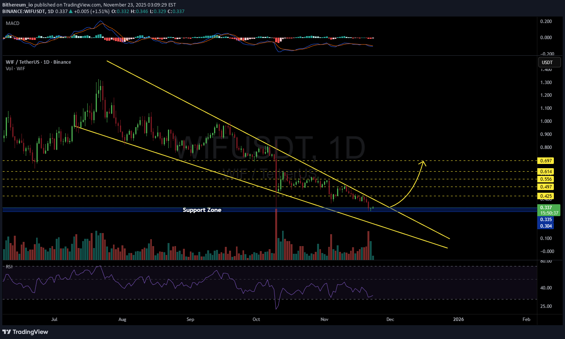
Task: Open the USDT currency selector
Action: pos(549,62)
